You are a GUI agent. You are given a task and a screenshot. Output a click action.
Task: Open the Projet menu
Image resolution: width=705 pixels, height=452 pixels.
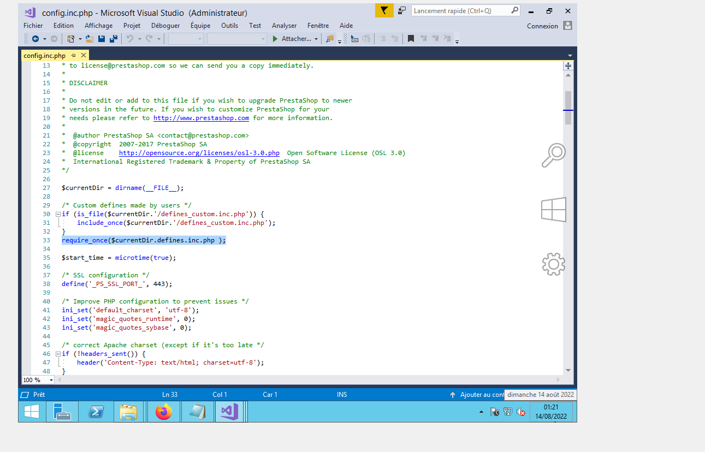click(x=132, y=26)
